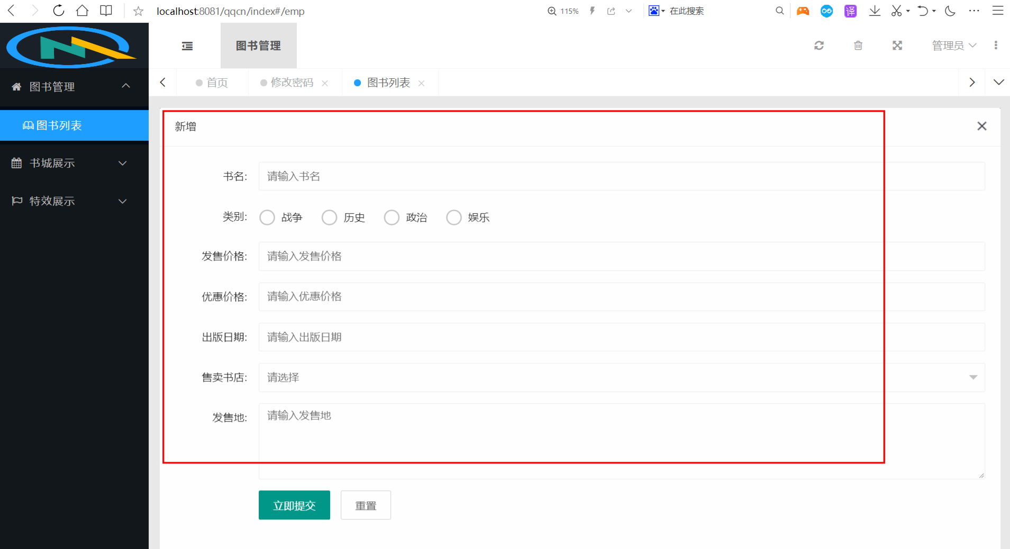The width and height of the screenshot is (1010, 549).
Task: Click the 书名 input field
Action: tap(622, 176)
